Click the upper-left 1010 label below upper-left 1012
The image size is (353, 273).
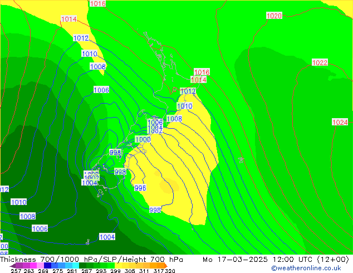[90, 53]
